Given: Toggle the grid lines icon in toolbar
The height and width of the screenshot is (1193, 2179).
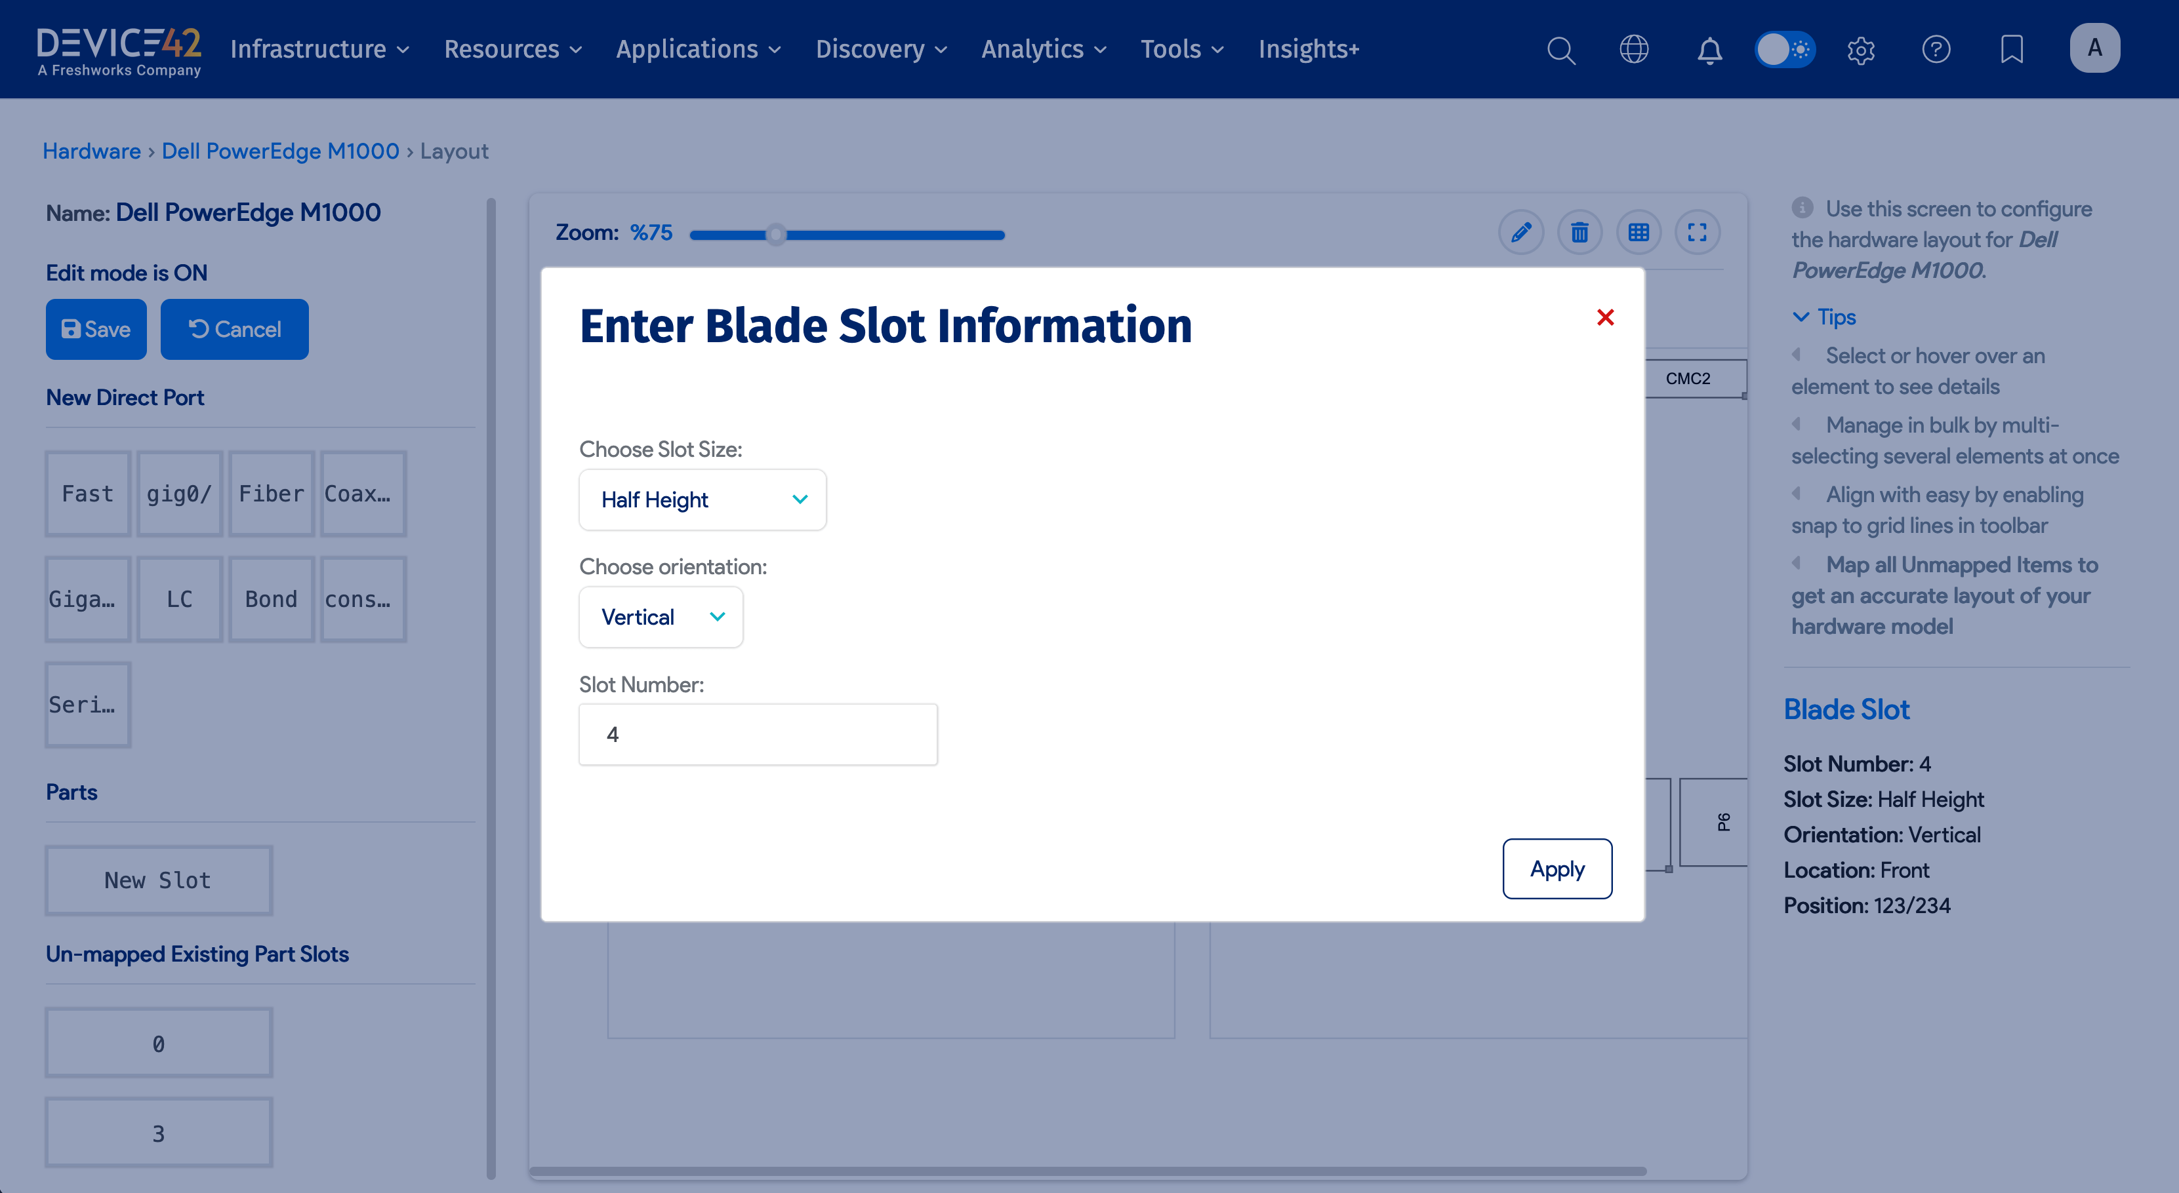Looking at the screenshot, I should (1639, 233).
